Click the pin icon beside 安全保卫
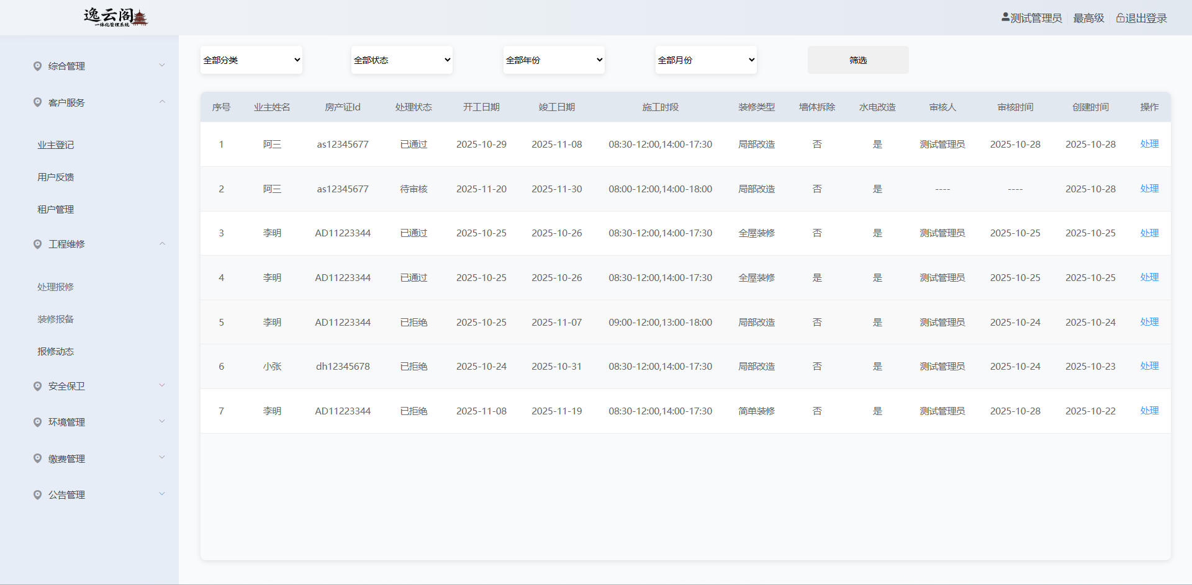 pyautogui.click(x=37, y=386)
